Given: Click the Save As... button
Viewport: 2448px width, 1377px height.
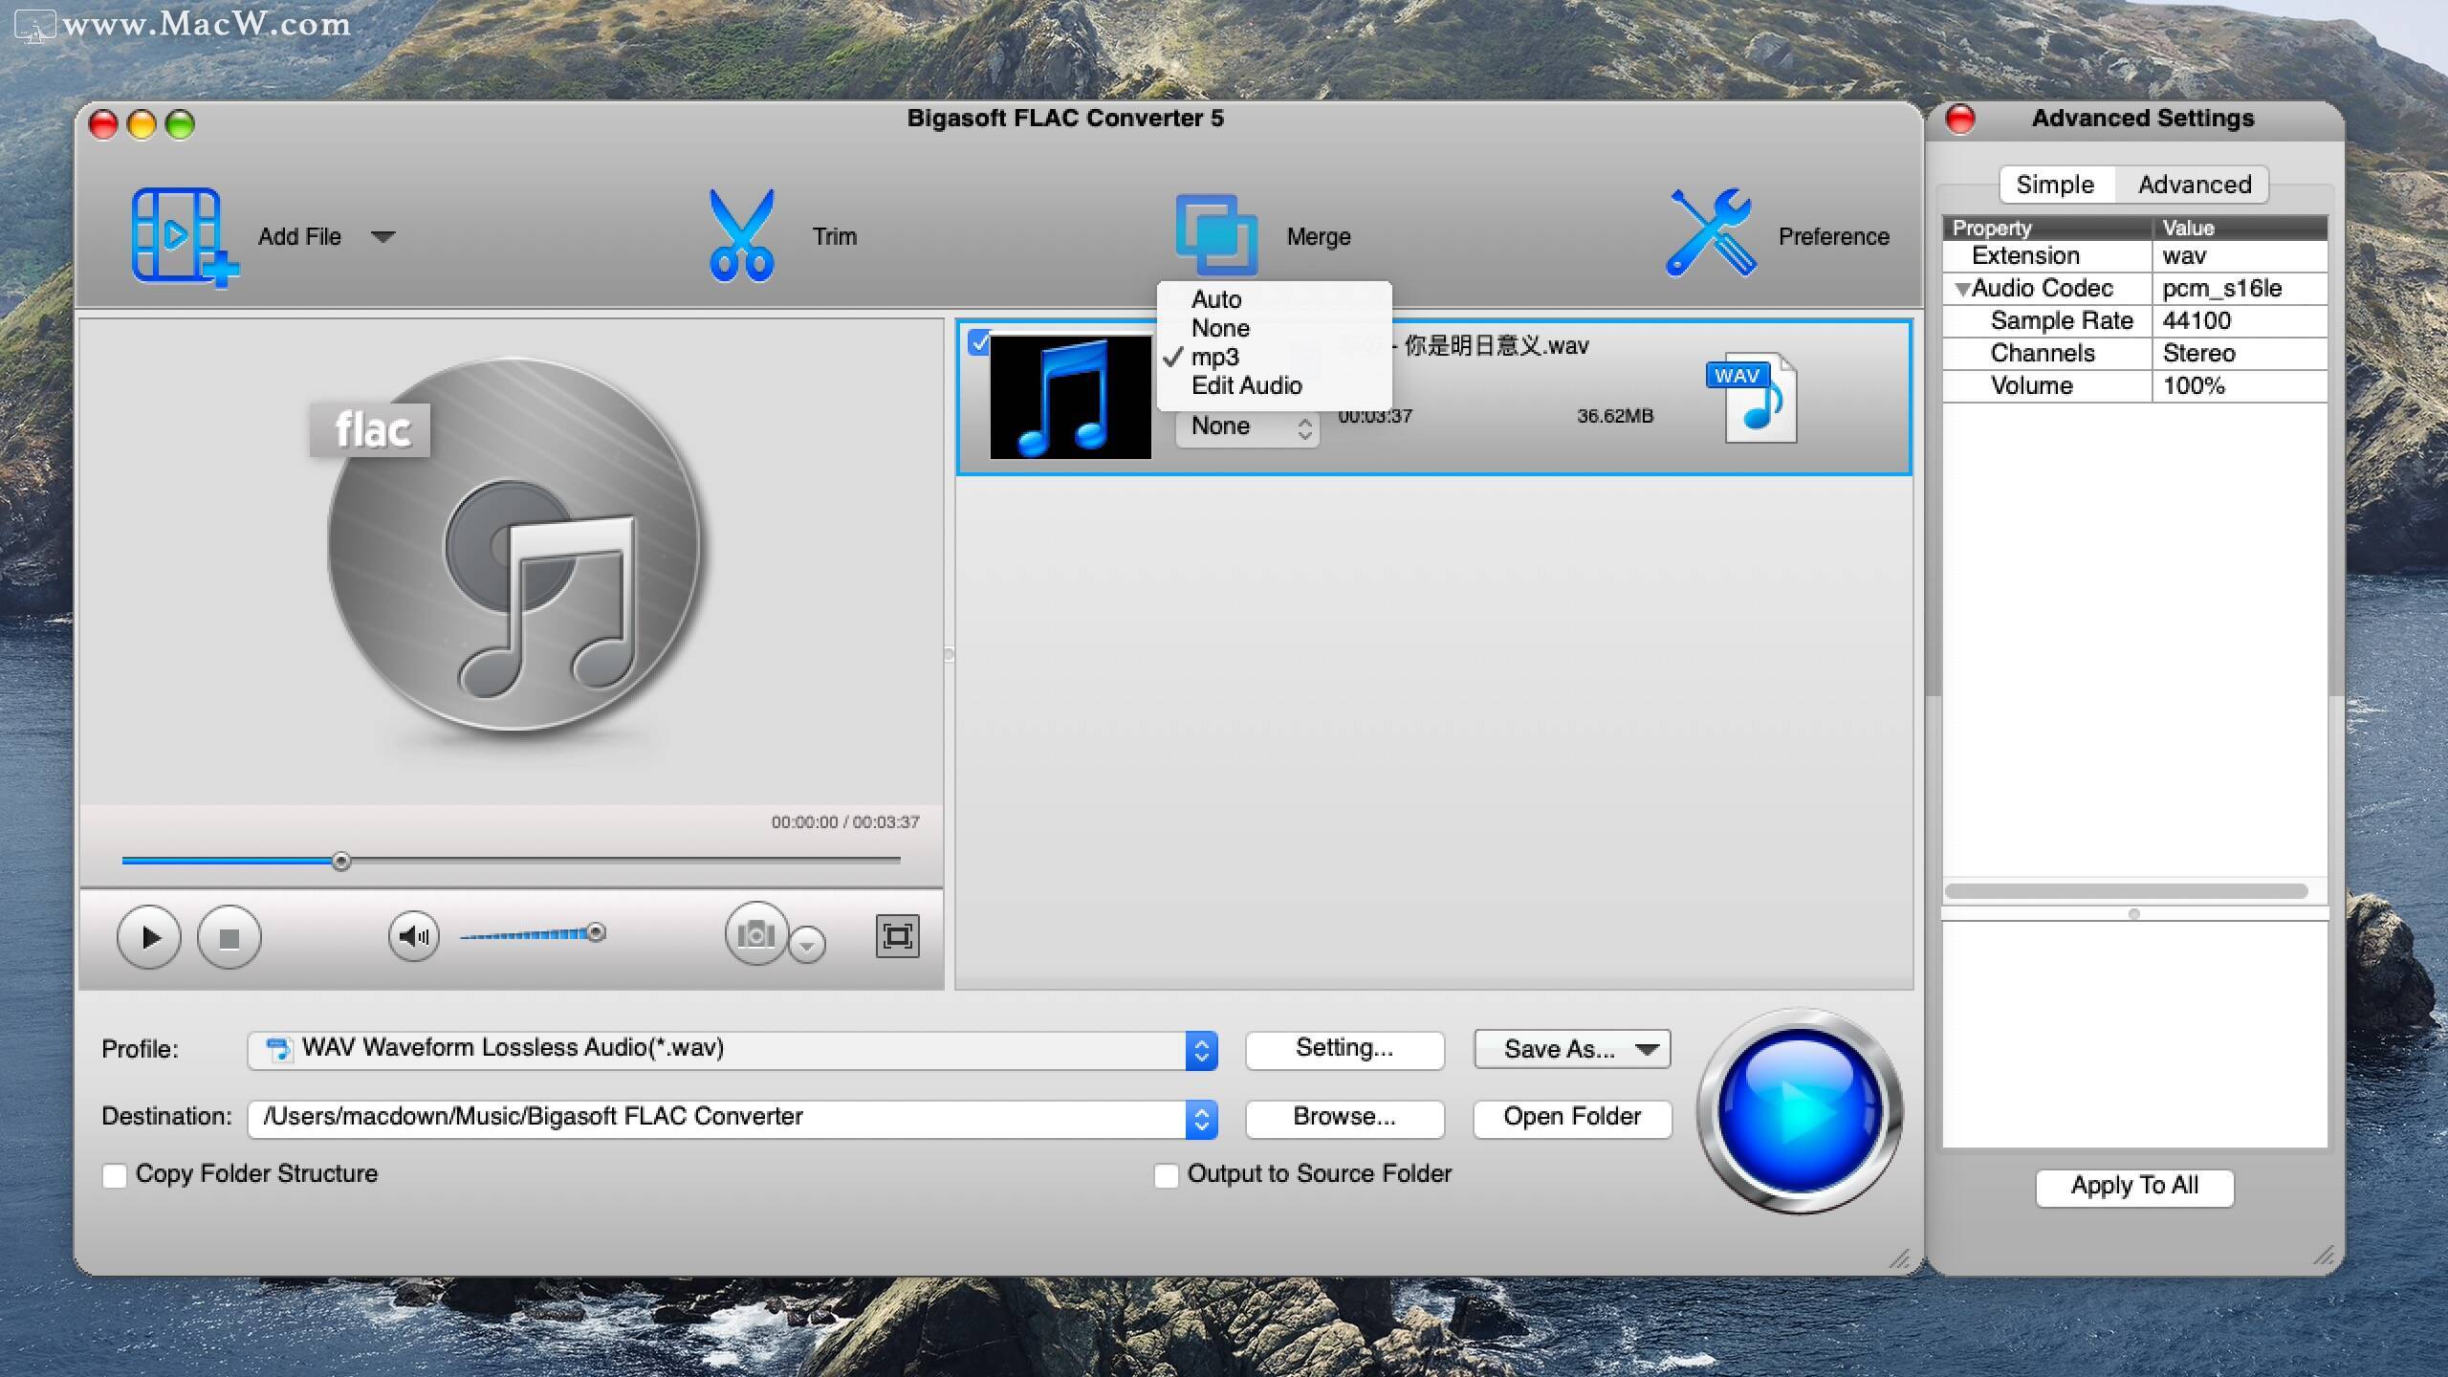Looking at the screenshot, I should click(x=1572, y=1049).
